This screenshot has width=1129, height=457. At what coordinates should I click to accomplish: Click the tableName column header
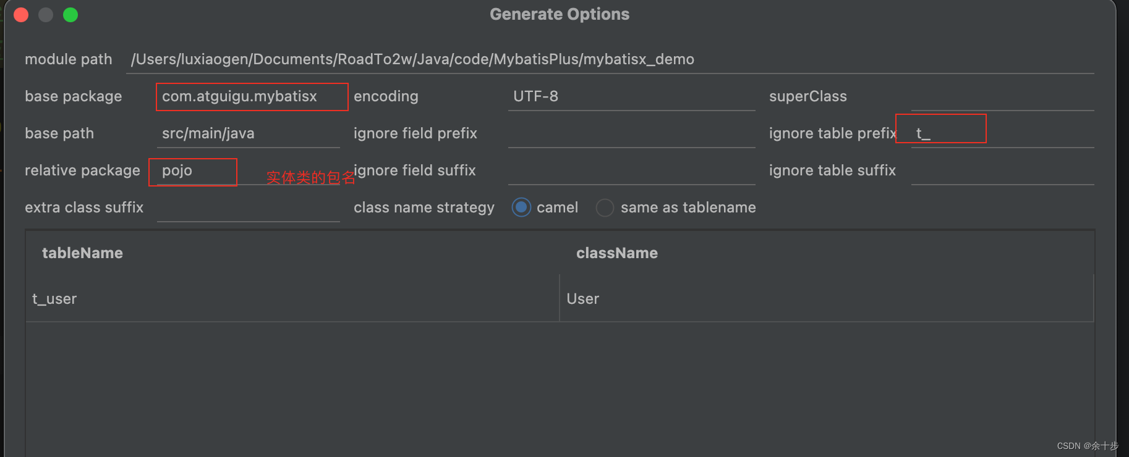point(82,253)
